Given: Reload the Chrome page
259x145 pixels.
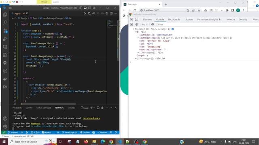Looking at the screenshot, I should (135, 10).
